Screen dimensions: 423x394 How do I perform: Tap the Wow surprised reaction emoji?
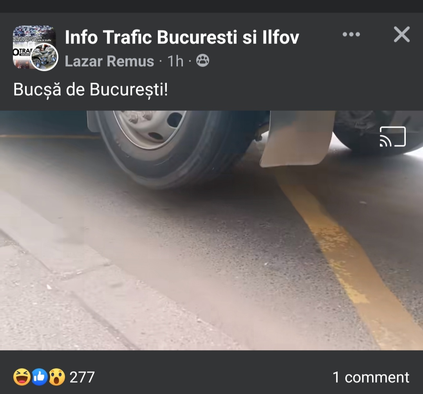coord(57,377)
